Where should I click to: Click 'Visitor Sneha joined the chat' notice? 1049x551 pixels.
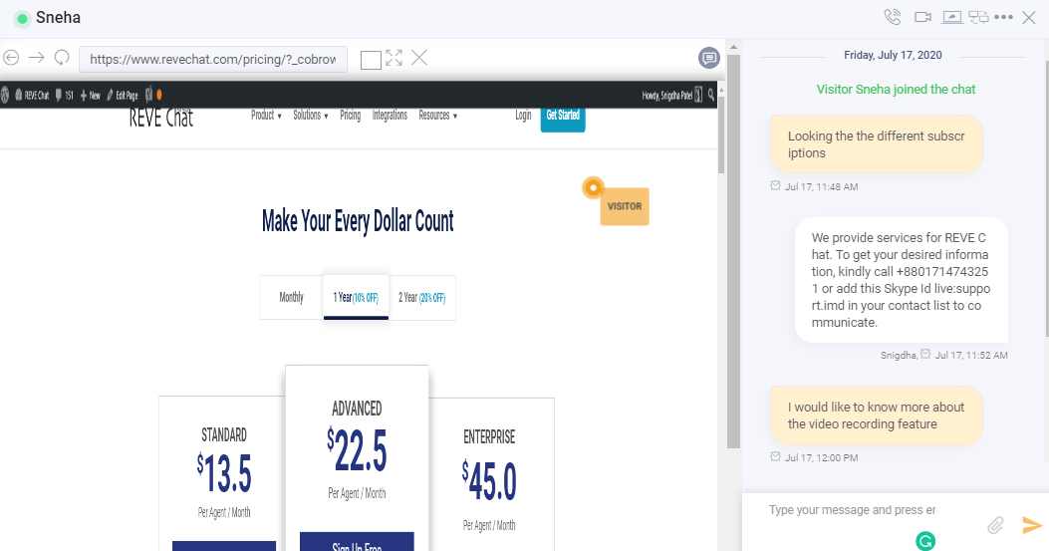coord(896,89)
